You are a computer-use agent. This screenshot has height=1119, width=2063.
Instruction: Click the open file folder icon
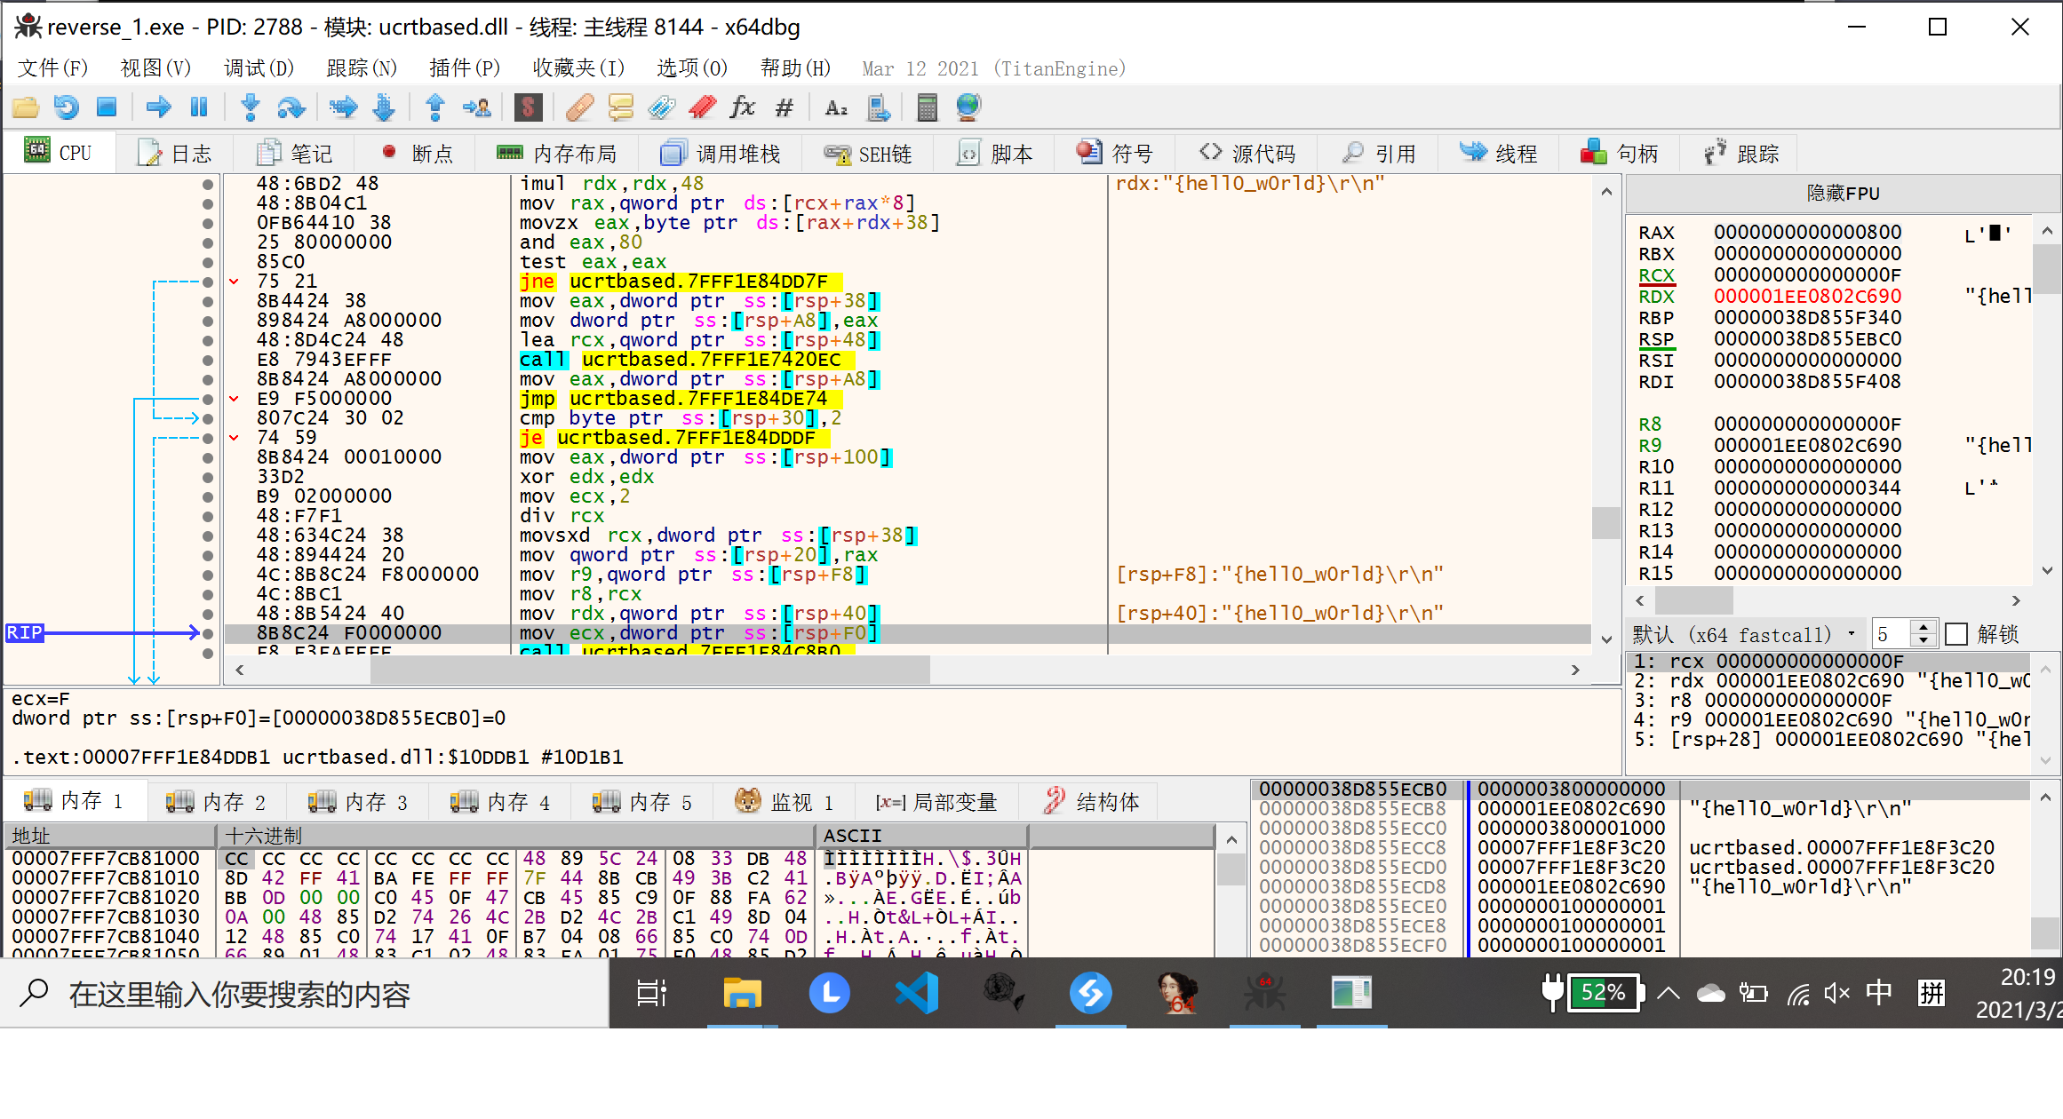(x=26, y=108)
